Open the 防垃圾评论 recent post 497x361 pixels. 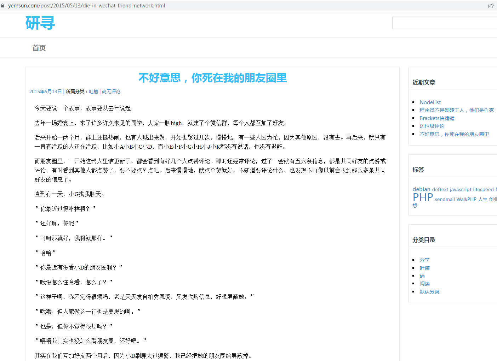(432, 126)
